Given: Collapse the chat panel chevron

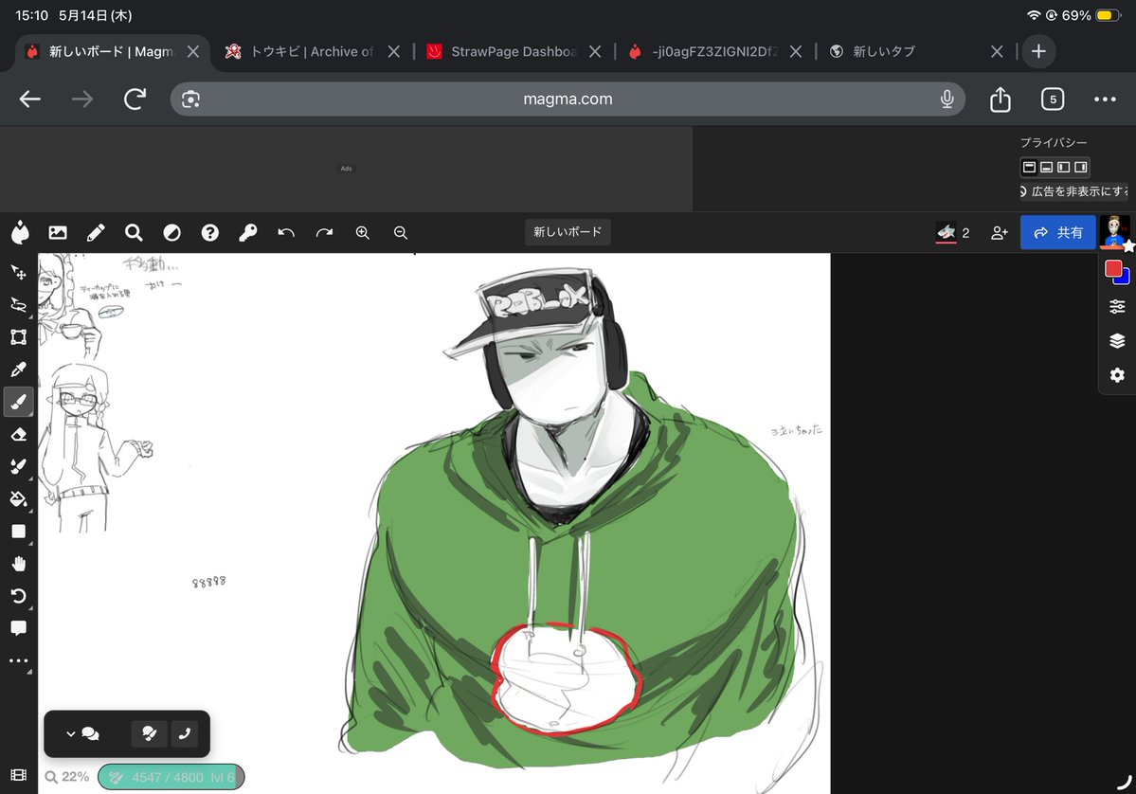Looking at the screenshot, I should (70, 734).
